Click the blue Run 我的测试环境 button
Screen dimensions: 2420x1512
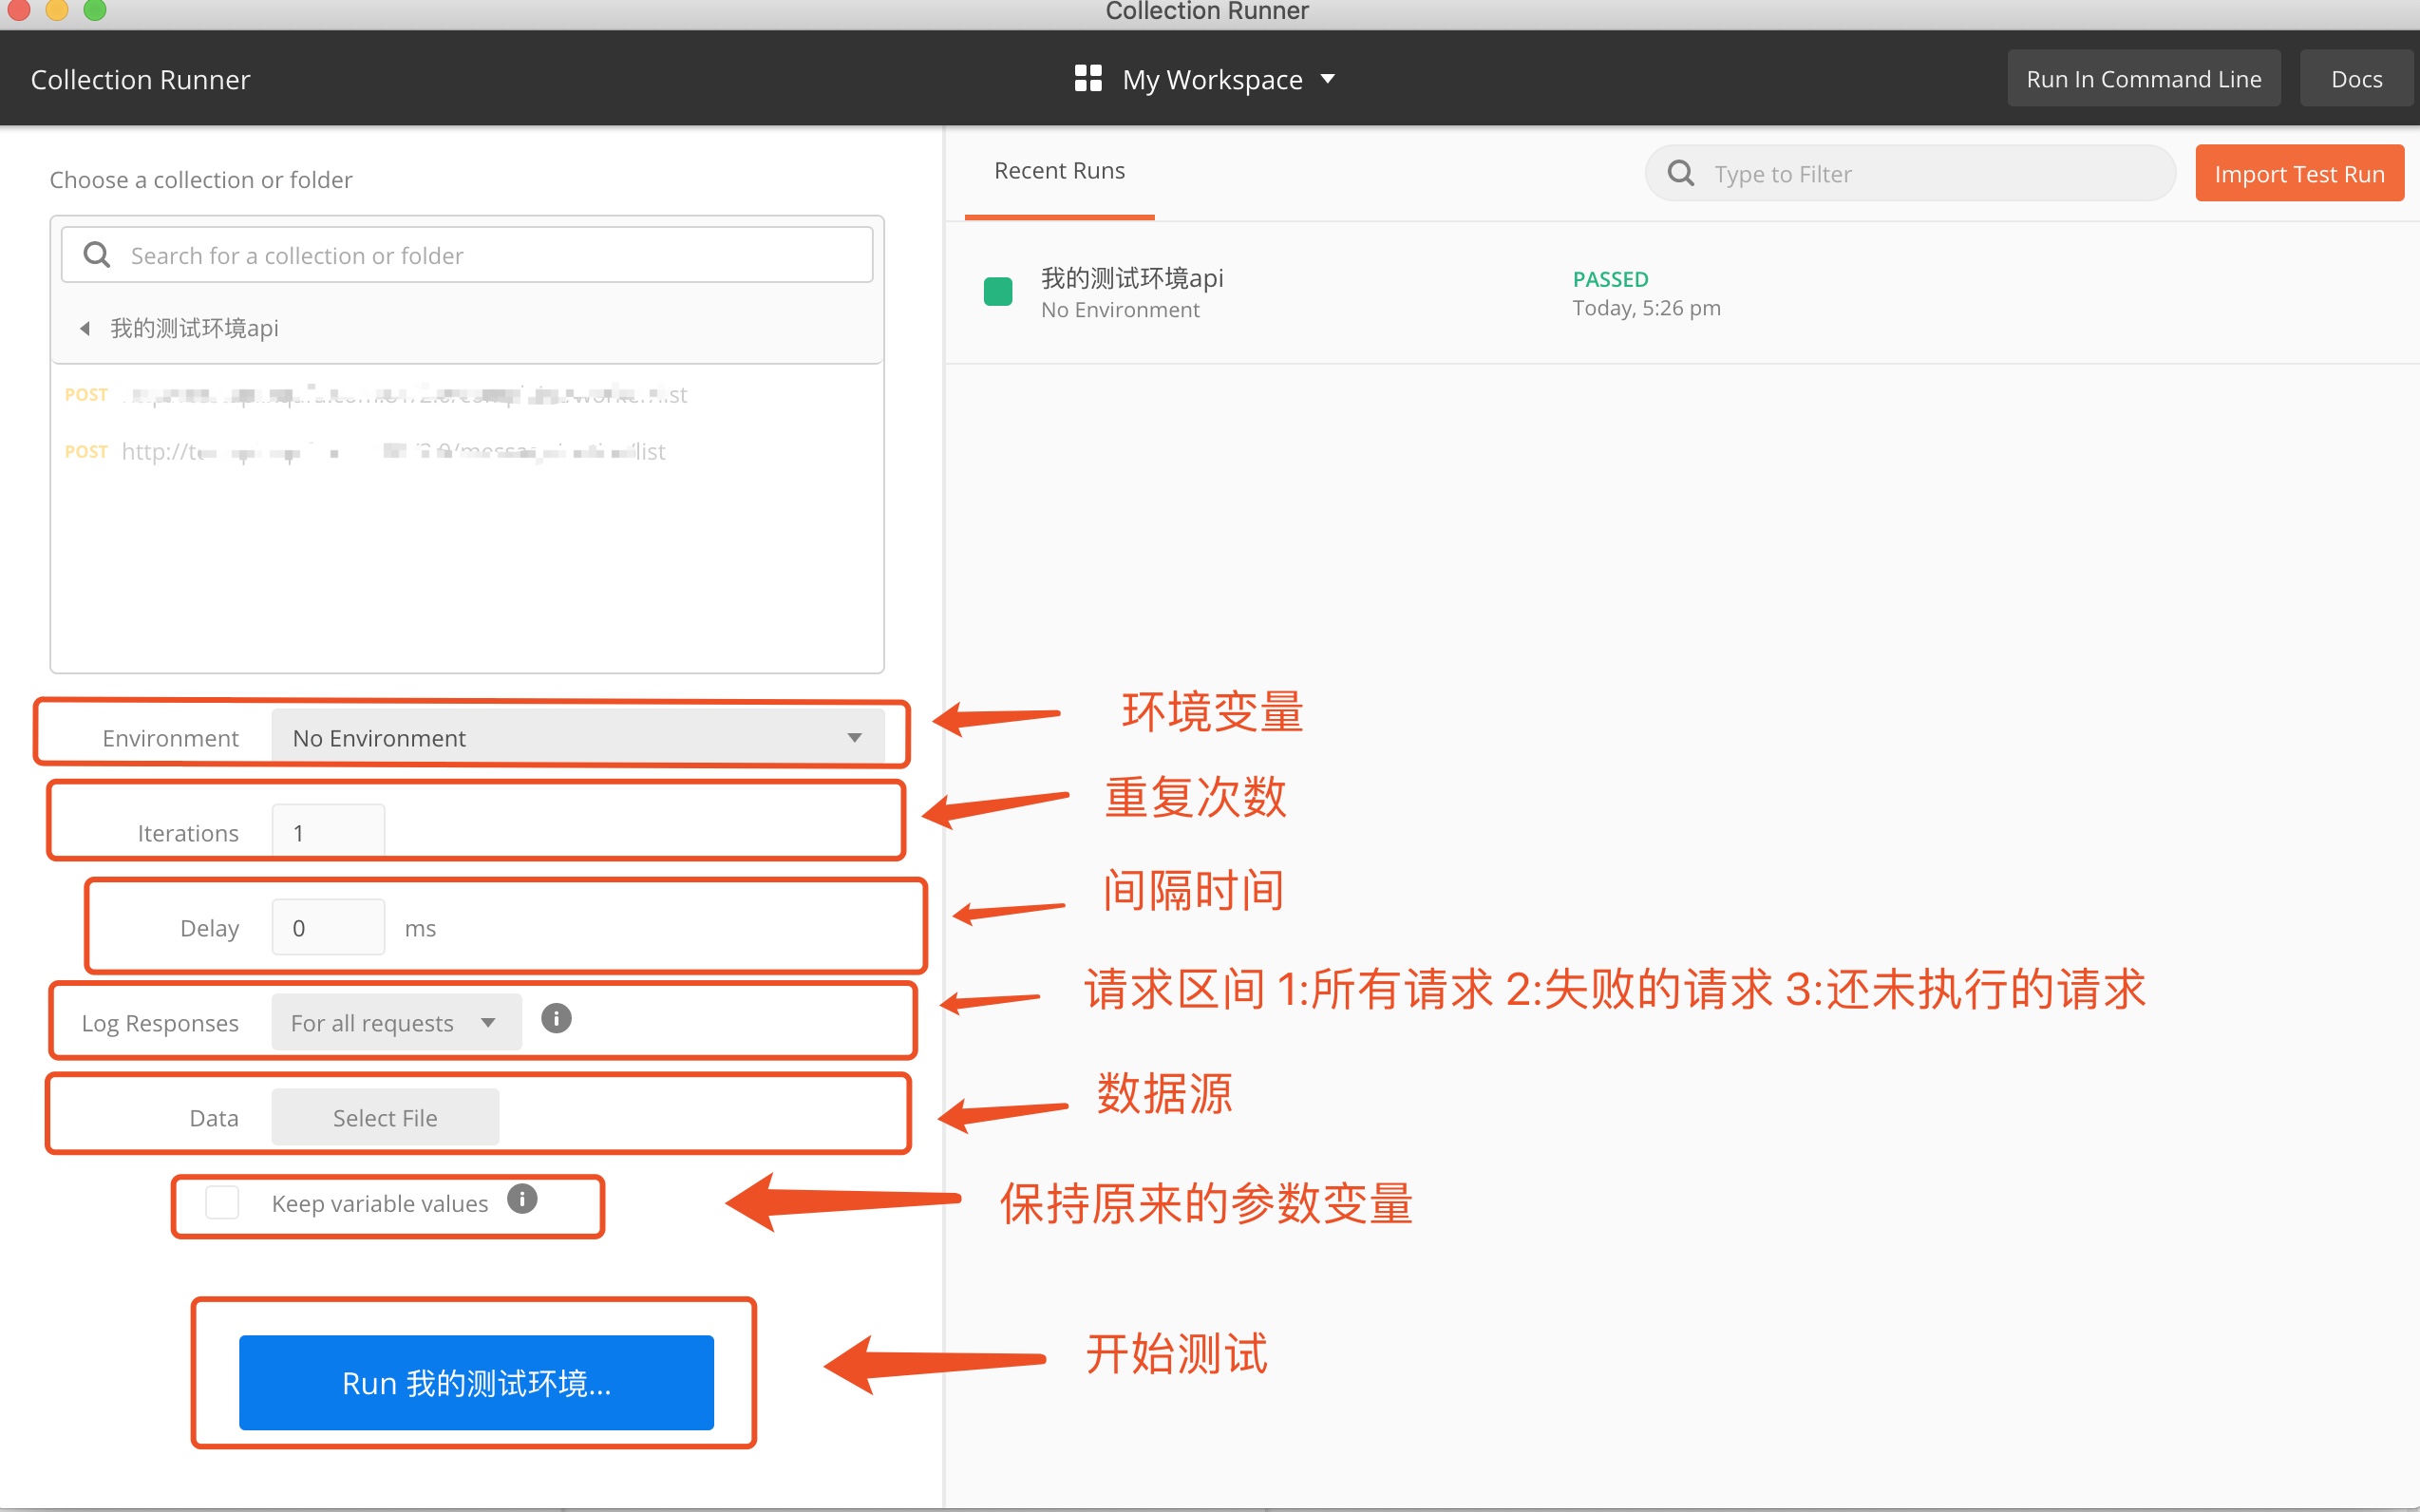[476, 1382]
